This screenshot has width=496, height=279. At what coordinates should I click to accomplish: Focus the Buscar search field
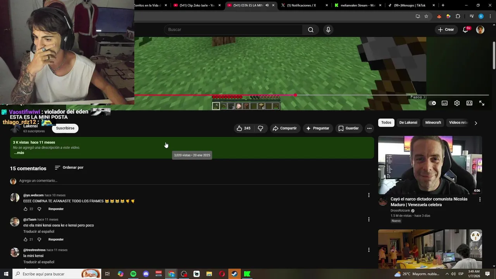(x=233, y=30)
